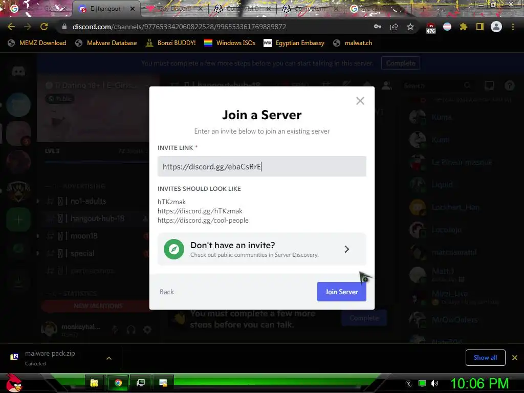
Task: Open Discord user settings gear
Action: (147, 330)
